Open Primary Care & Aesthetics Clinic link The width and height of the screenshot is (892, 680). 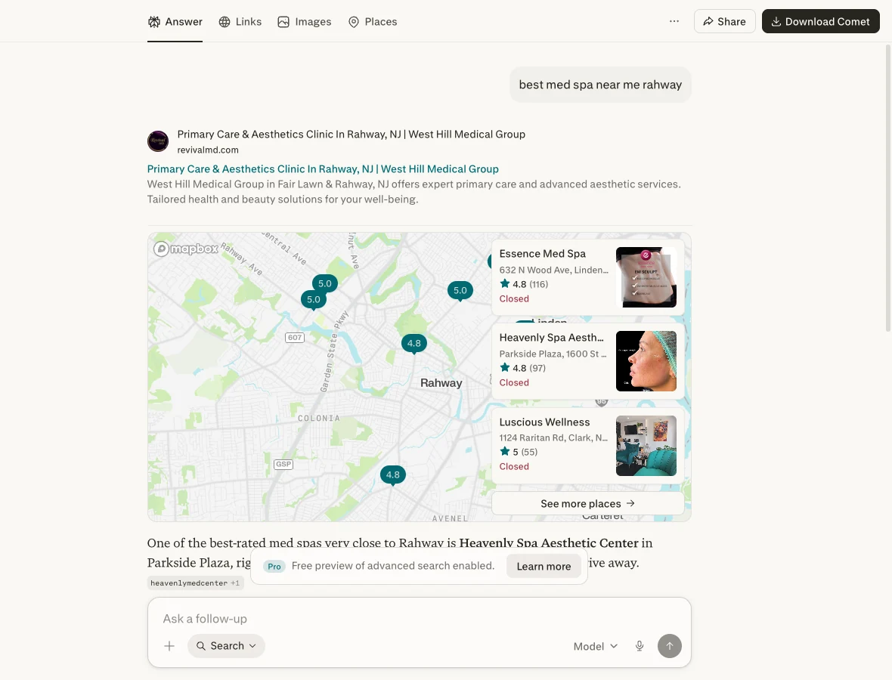click(x=323, y=168)
